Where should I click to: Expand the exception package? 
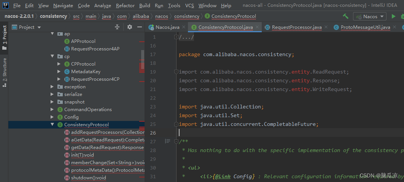click(52, 87)
